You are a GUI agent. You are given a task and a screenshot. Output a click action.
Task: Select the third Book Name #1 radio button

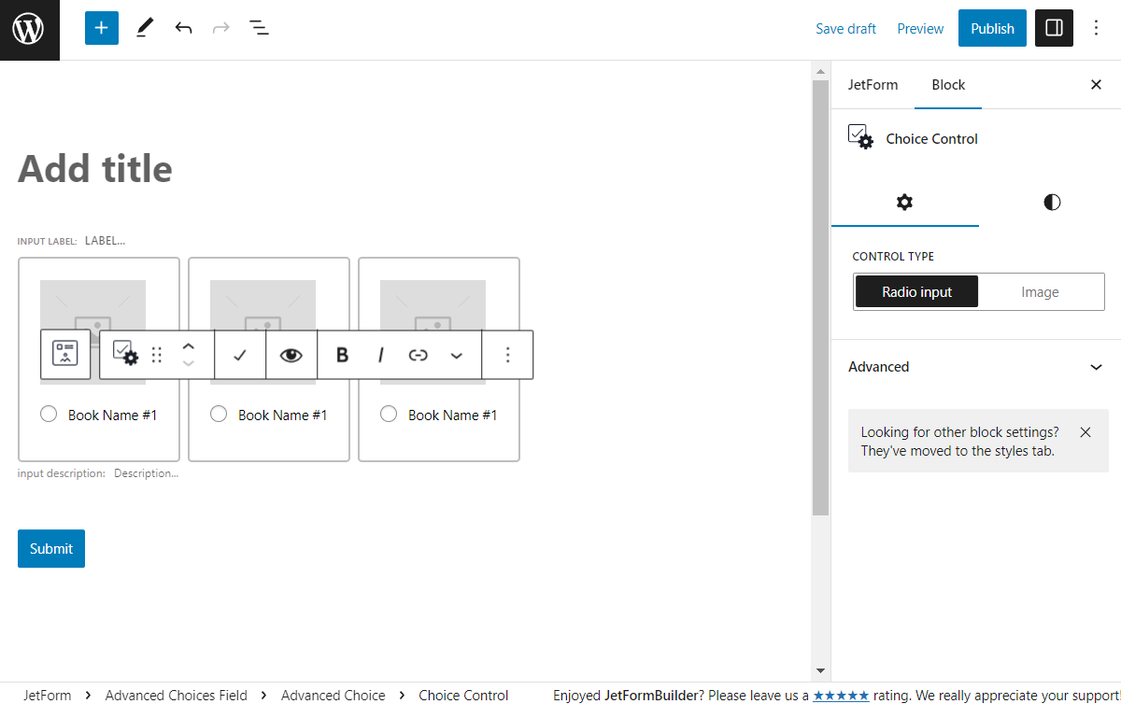(389, 414)
